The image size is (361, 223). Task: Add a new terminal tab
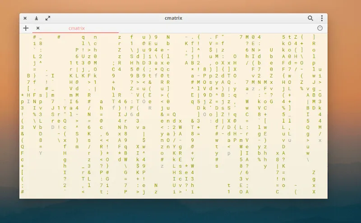click(26, 28)
